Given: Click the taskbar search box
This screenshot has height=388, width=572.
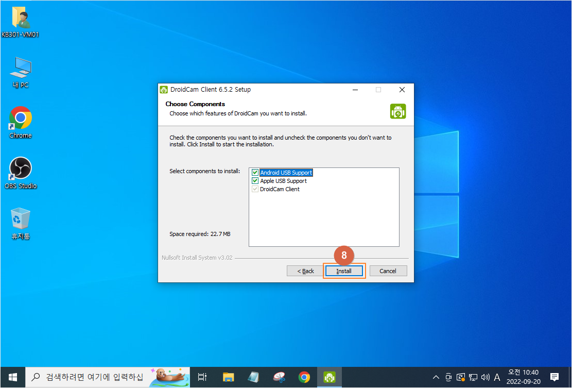Looking at the screenshot, I should (x=107, y=377).
